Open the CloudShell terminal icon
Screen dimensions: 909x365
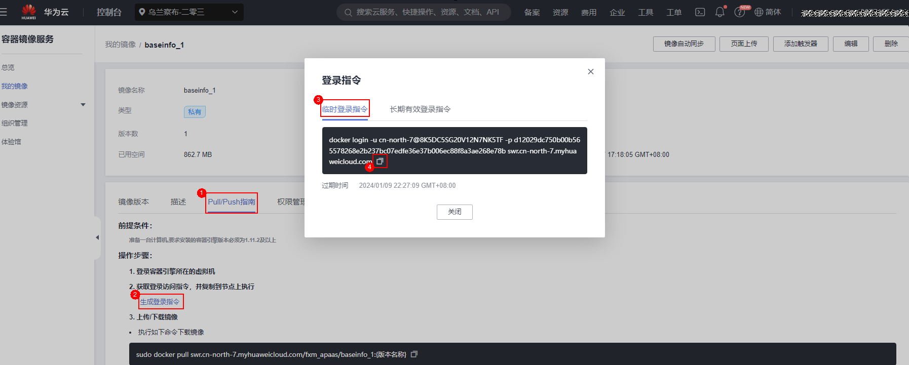(700, 12)
